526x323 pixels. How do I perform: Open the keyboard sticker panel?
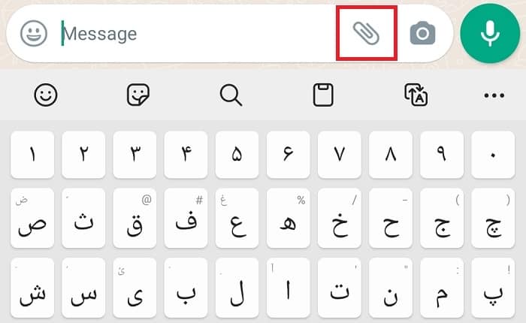[138, 95]
